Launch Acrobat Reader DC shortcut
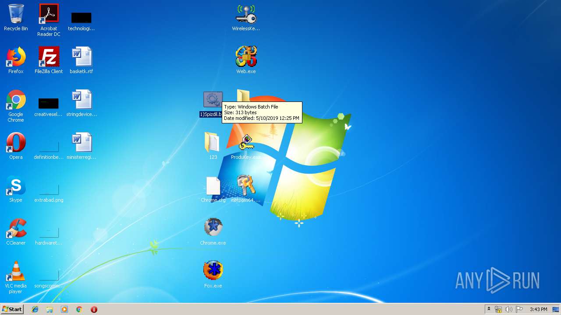The width and height of the screenshot is (561, 315). (49, 20)
